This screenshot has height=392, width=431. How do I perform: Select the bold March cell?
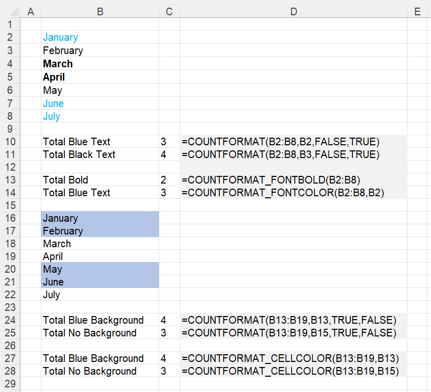coord(100,64)
